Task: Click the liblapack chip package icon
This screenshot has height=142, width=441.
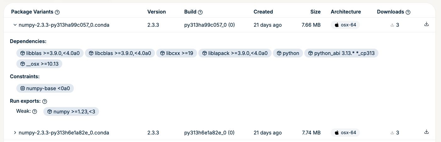Action: tap(205, 53)
